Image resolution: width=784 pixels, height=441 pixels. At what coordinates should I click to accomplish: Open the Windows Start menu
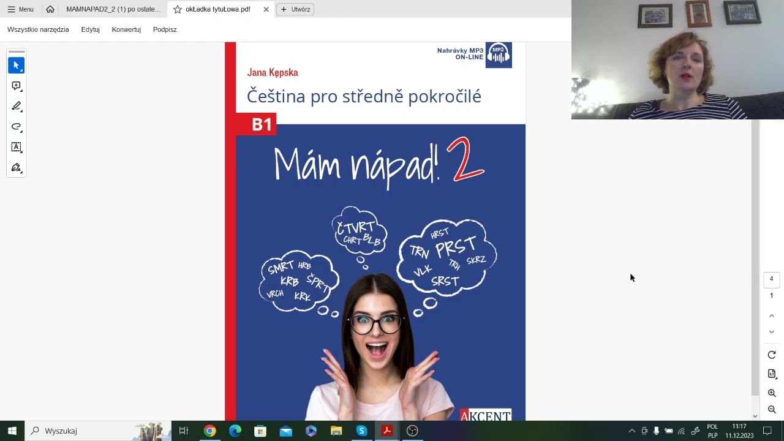12,431
